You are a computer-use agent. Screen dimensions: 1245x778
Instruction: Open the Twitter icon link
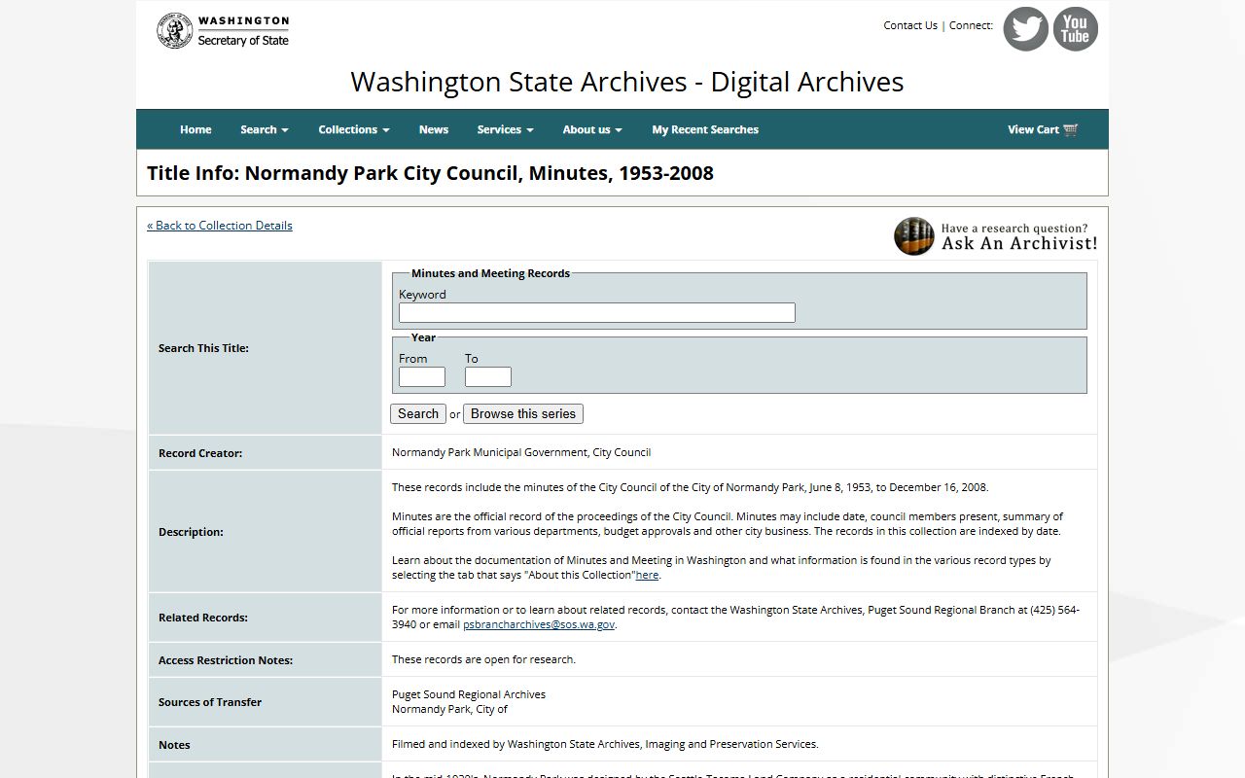point(1025,29)
